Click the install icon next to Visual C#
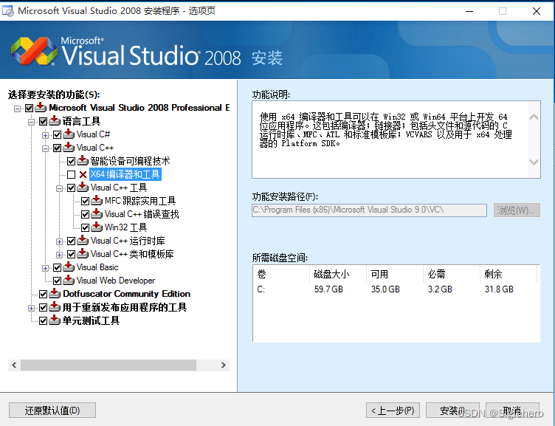 [x=69, y=134]
